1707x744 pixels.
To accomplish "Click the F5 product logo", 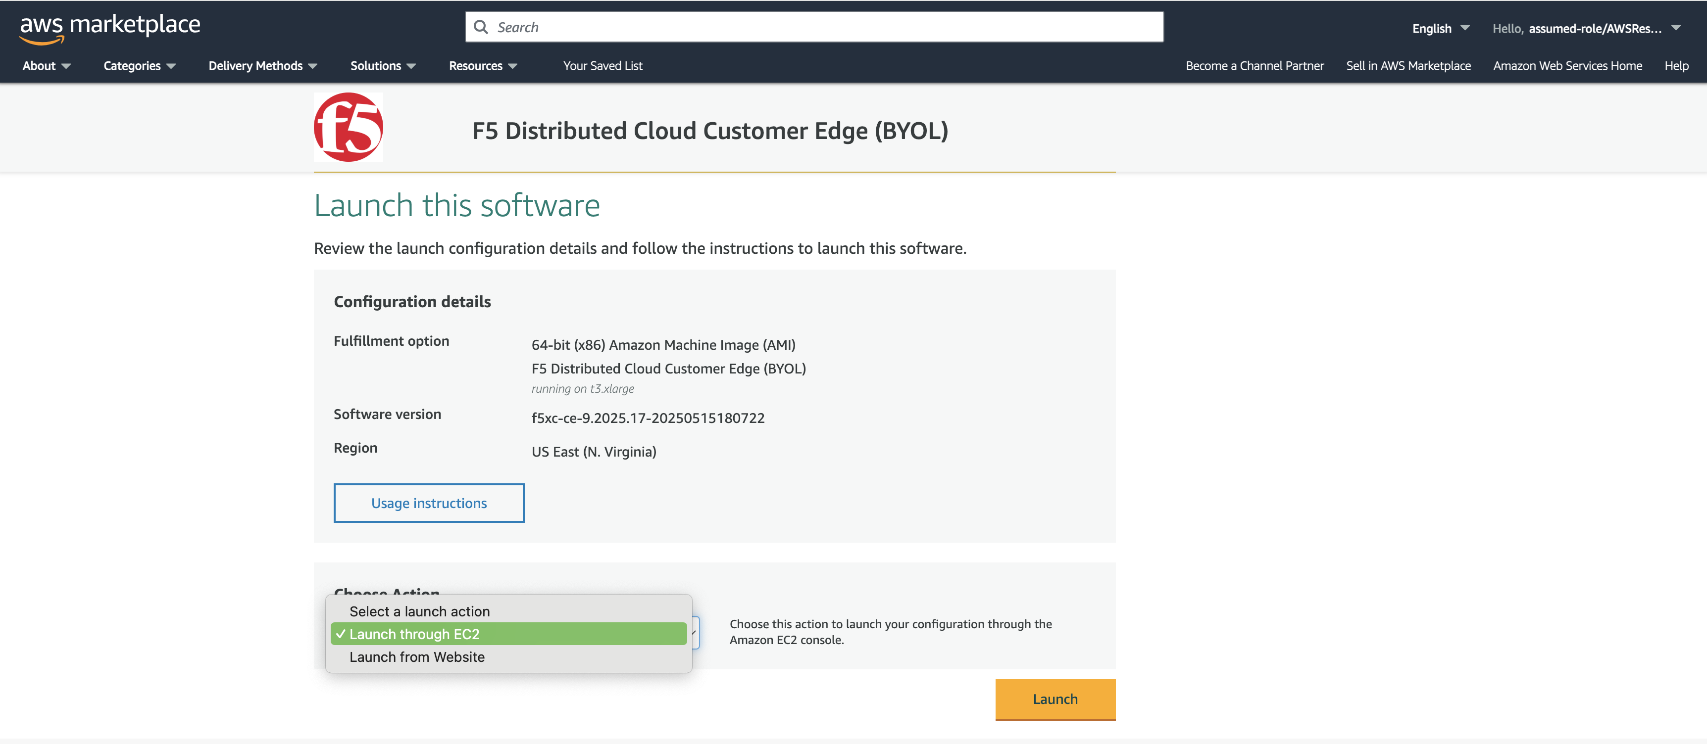I will click(x=349, y=127).
